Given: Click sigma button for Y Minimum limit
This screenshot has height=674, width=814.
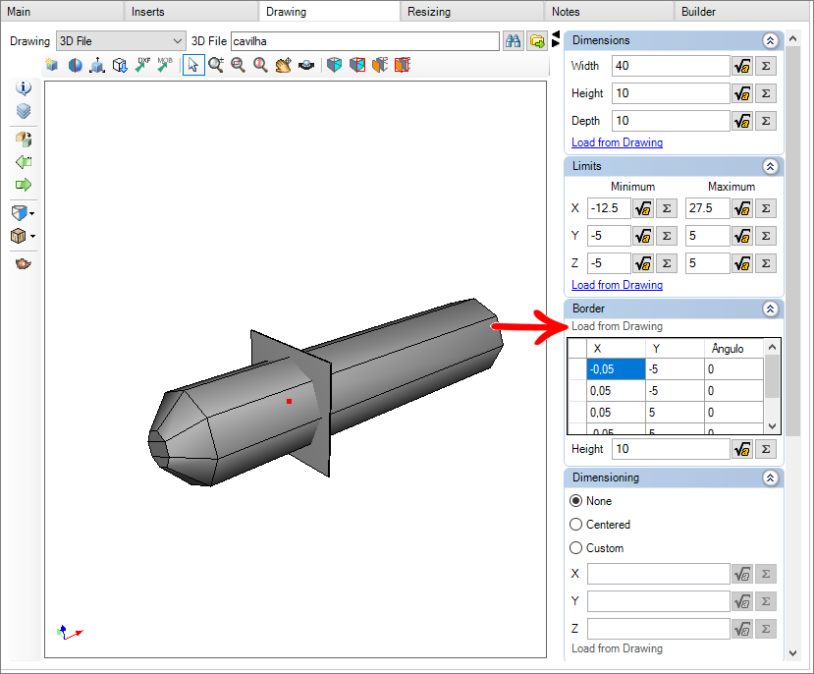Looking at the screenshot, I should click(x=667, y=236).
